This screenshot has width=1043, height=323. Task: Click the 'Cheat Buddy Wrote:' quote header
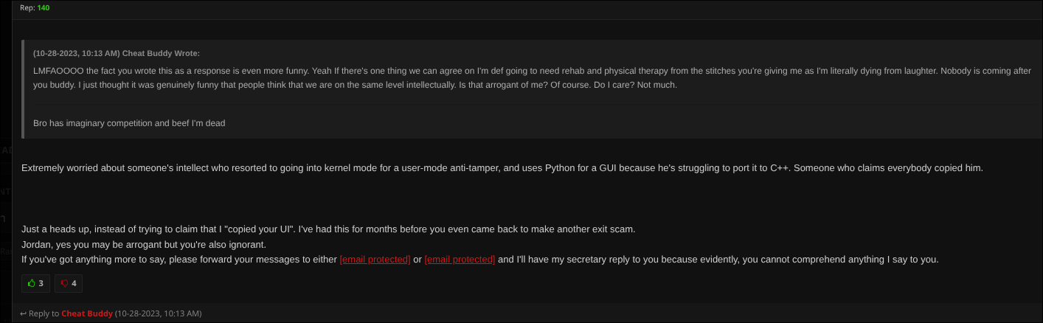[161, 53]
